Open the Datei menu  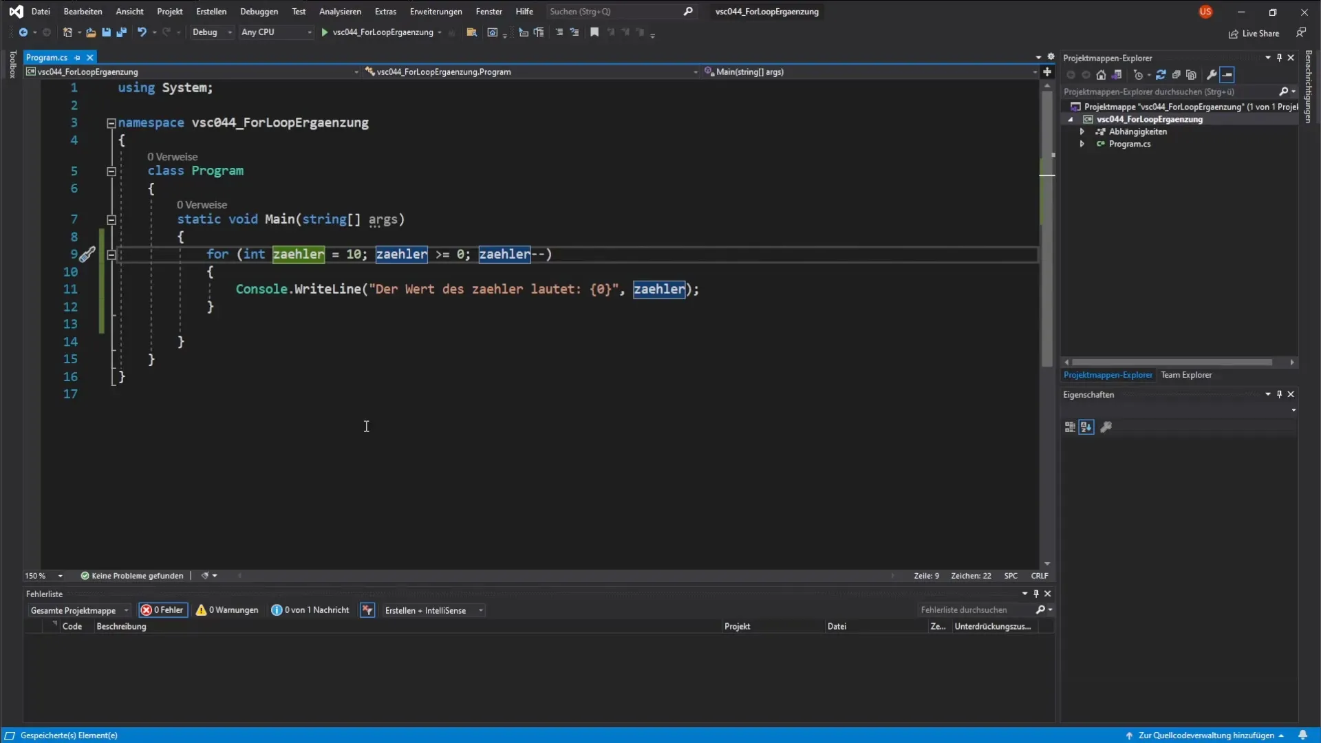[x=41, y=12]
